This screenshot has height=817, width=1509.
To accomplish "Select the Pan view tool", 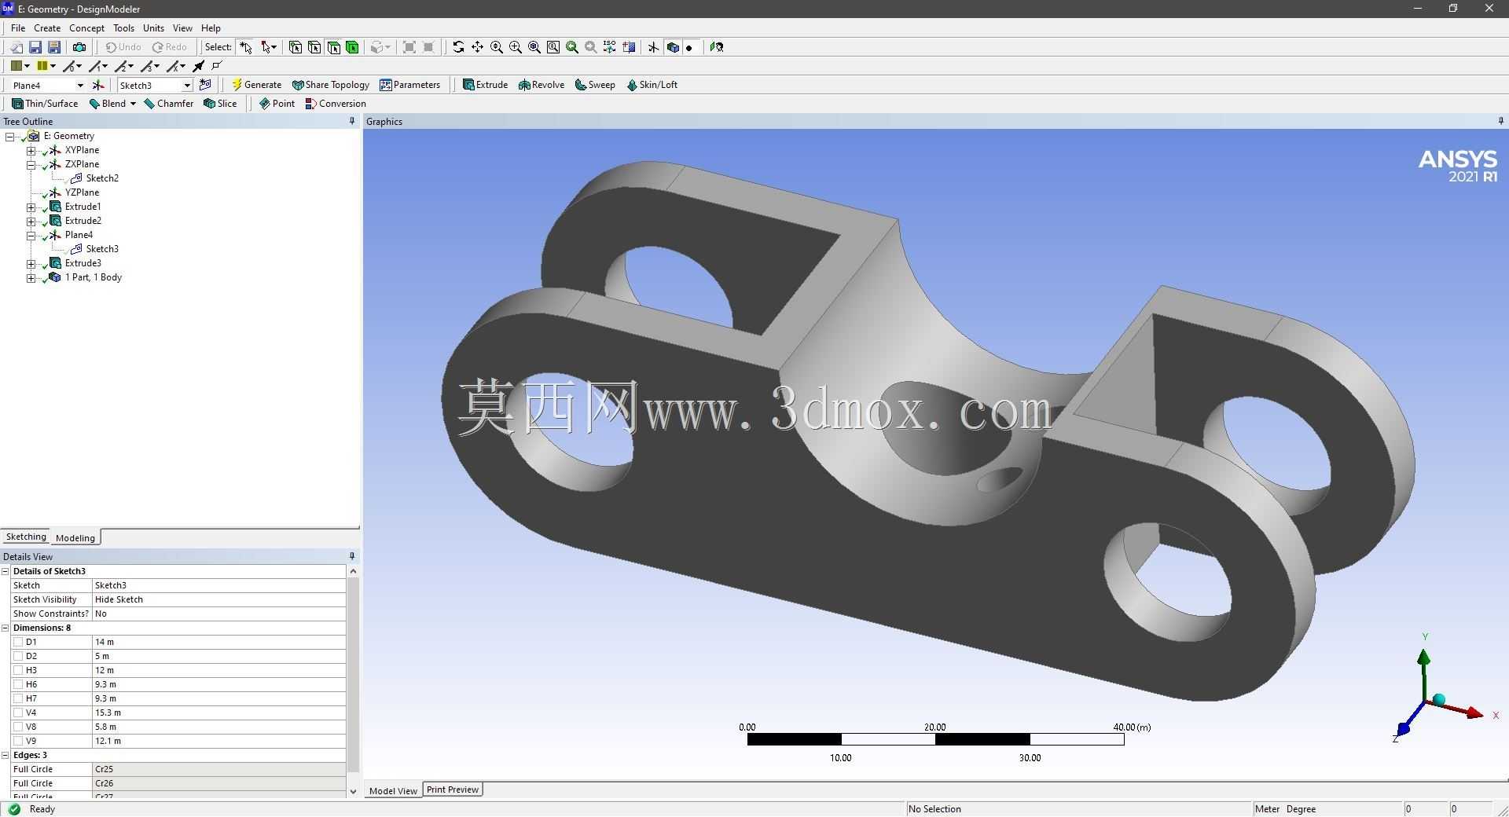I will pos(477,47).
